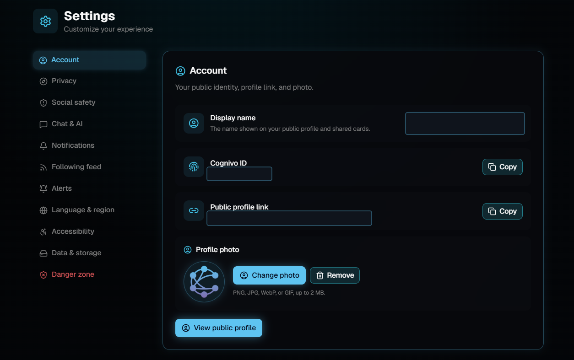The height and width of the screenshot is (360, 574).
Task: Click the Privacy compass icon
Action: [43, 81]
